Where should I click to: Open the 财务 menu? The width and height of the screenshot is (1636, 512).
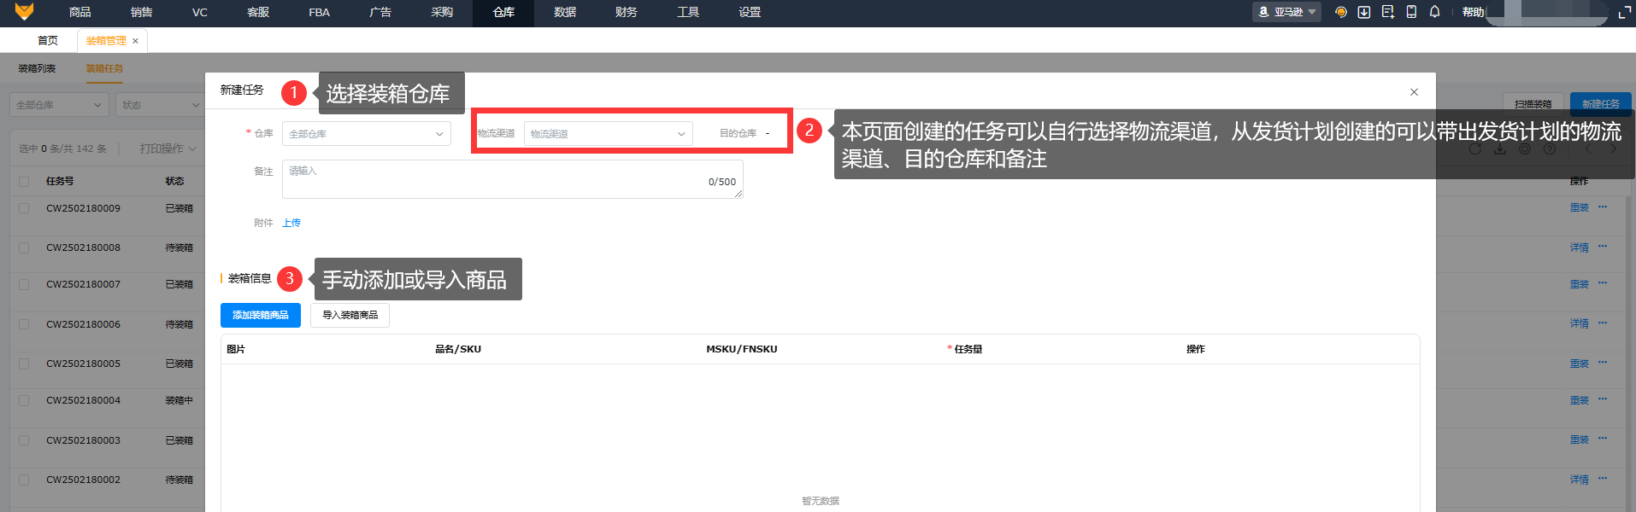627,12
